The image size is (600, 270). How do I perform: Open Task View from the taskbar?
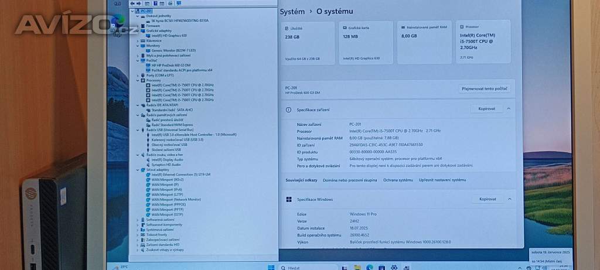pyautogui.click(x=345, y=268)
